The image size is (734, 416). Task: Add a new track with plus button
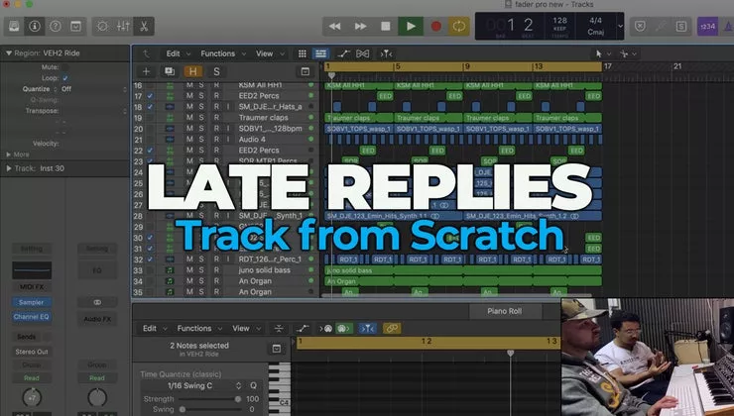pos(146,71)
